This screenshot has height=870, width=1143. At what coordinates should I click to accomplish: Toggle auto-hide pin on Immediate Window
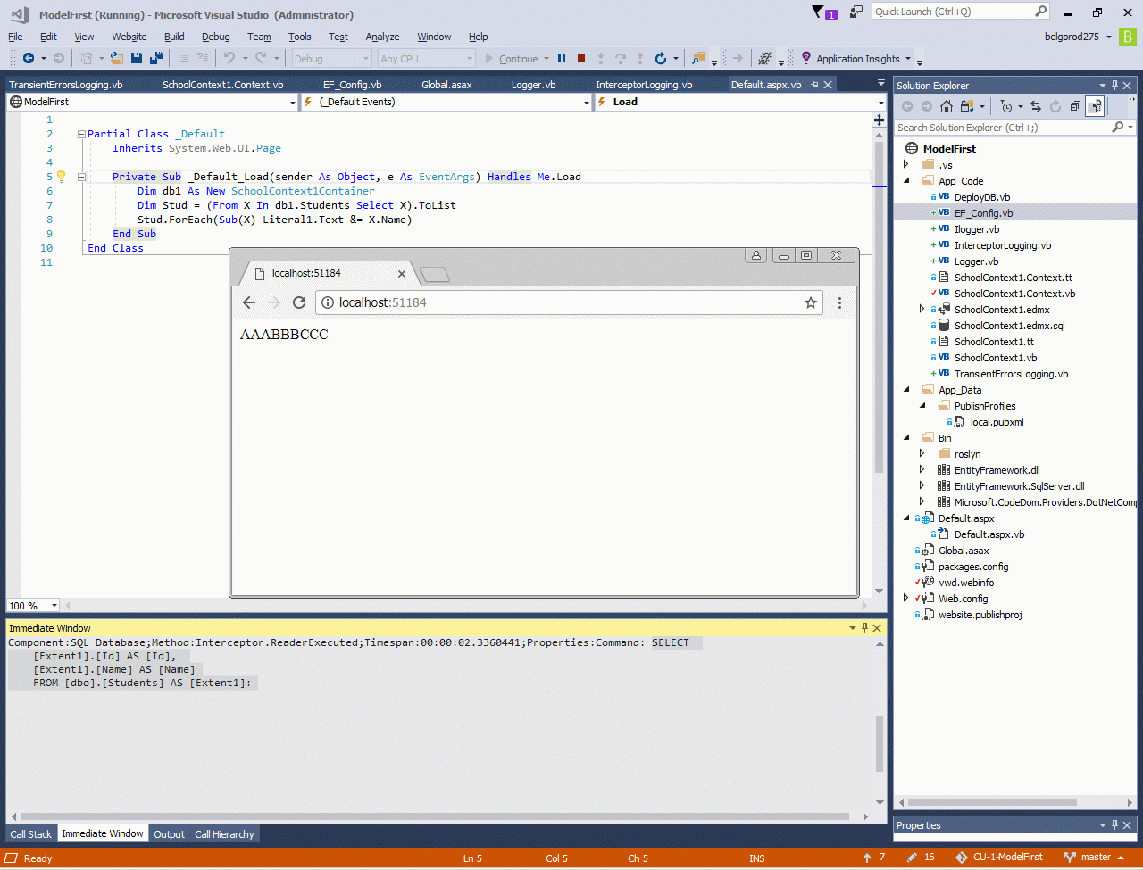pos(864,628)
